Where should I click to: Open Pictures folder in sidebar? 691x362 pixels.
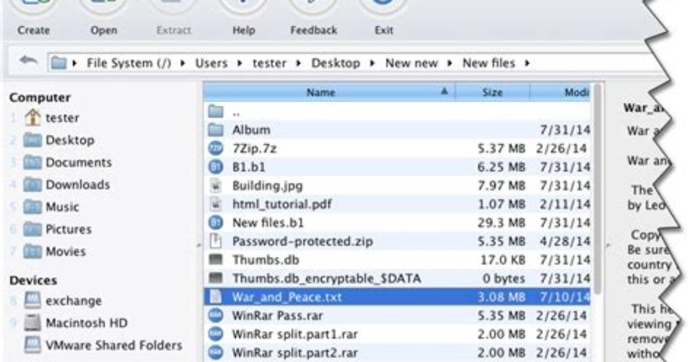click(x=57, y=229)
